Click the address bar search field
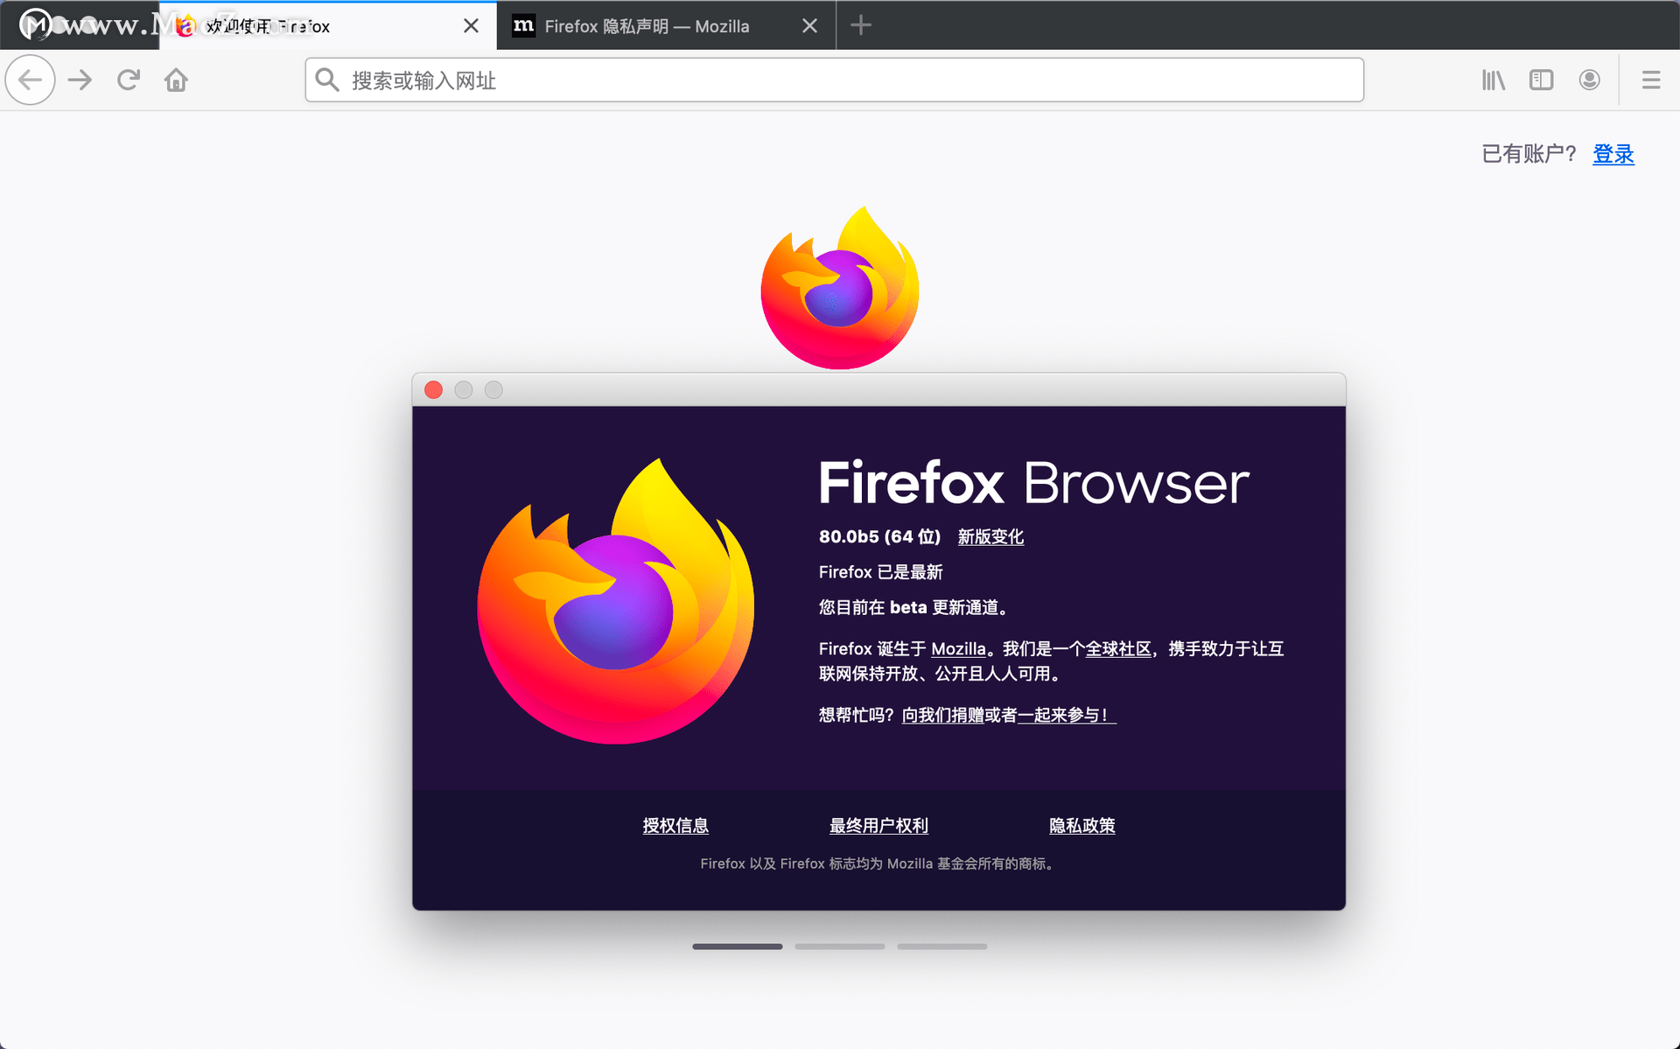1680x1049 pixels. click(x=831, y=80)
